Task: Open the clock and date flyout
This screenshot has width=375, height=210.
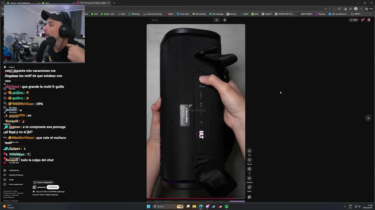Action: pos(367,206)
